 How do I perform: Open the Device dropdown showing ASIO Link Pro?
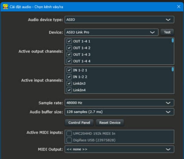[x=112, y=32]
